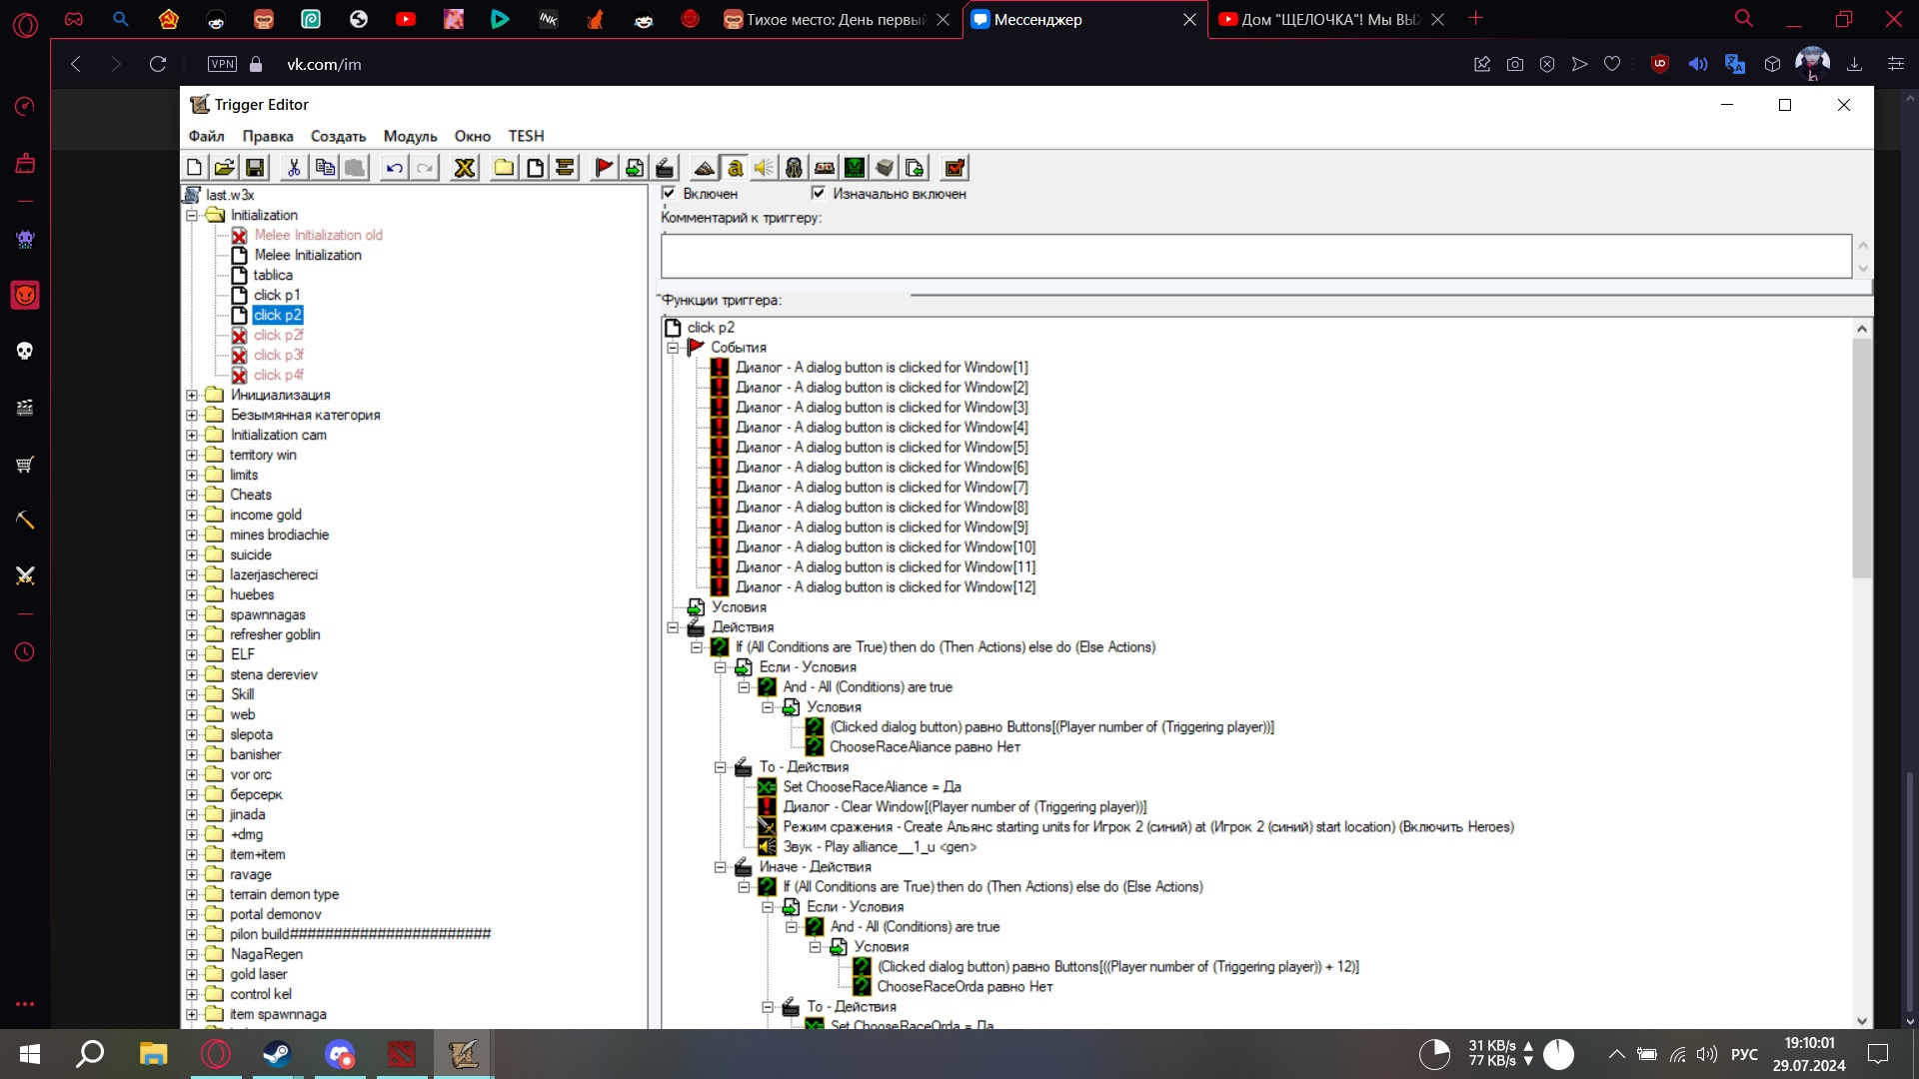Click the New Event red flag icon
Screen dimensions: 1919x1079
tap(604, 168)
